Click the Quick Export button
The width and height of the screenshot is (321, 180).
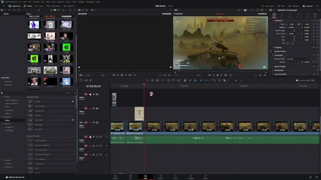269,6
